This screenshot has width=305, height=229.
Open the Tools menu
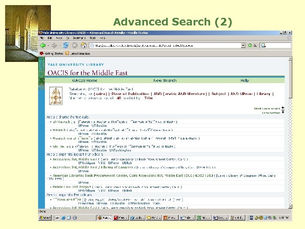93,38
